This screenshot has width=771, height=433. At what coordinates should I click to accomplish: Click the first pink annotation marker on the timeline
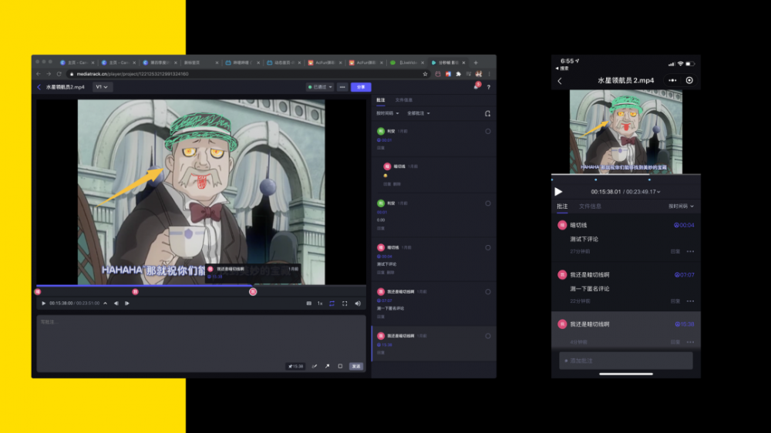38,292
